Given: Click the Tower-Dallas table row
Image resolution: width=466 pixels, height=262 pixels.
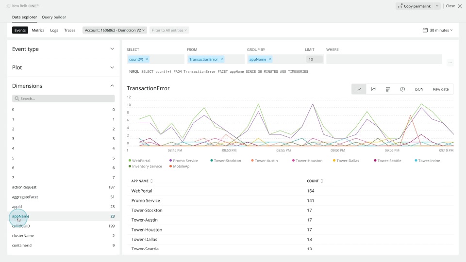Looking at the screenshot, I should tap(290, 239).
